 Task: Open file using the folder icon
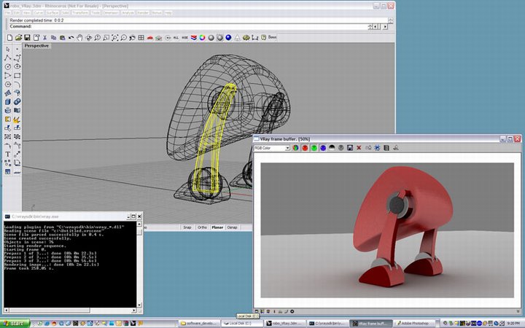(19, 37)
